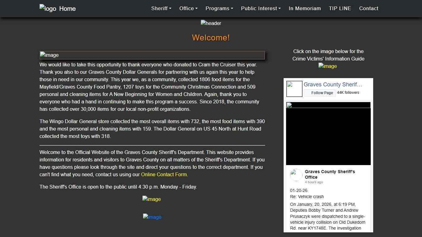The height and width of the screenshot is (237, 422).
Task: Select the TIP LINE menu item
Action: pos(340,8)
